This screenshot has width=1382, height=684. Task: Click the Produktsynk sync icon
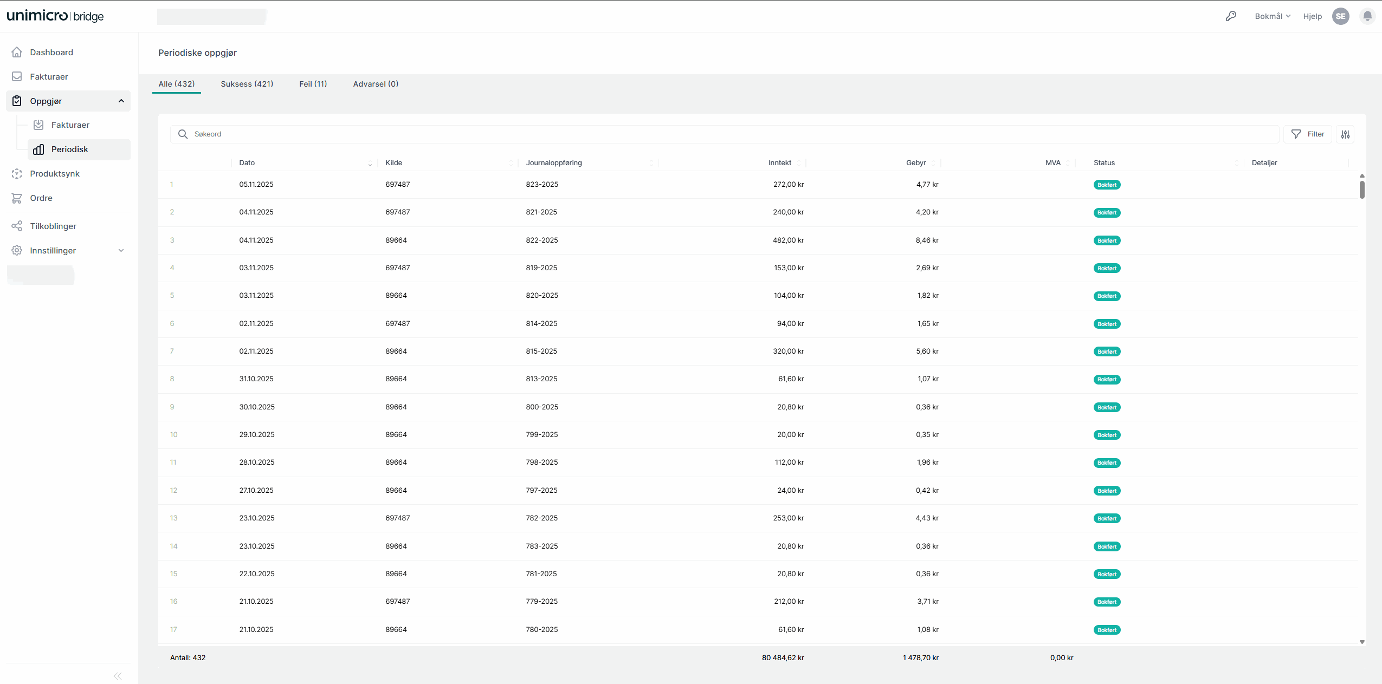[x=17, y=173]
